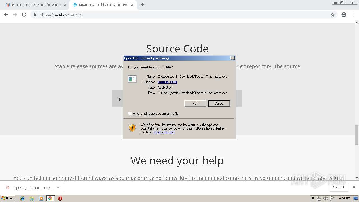Open the Windows Start menu
Image resolution: width=359 pixels, height=202 pixels.
pos(8,198)
